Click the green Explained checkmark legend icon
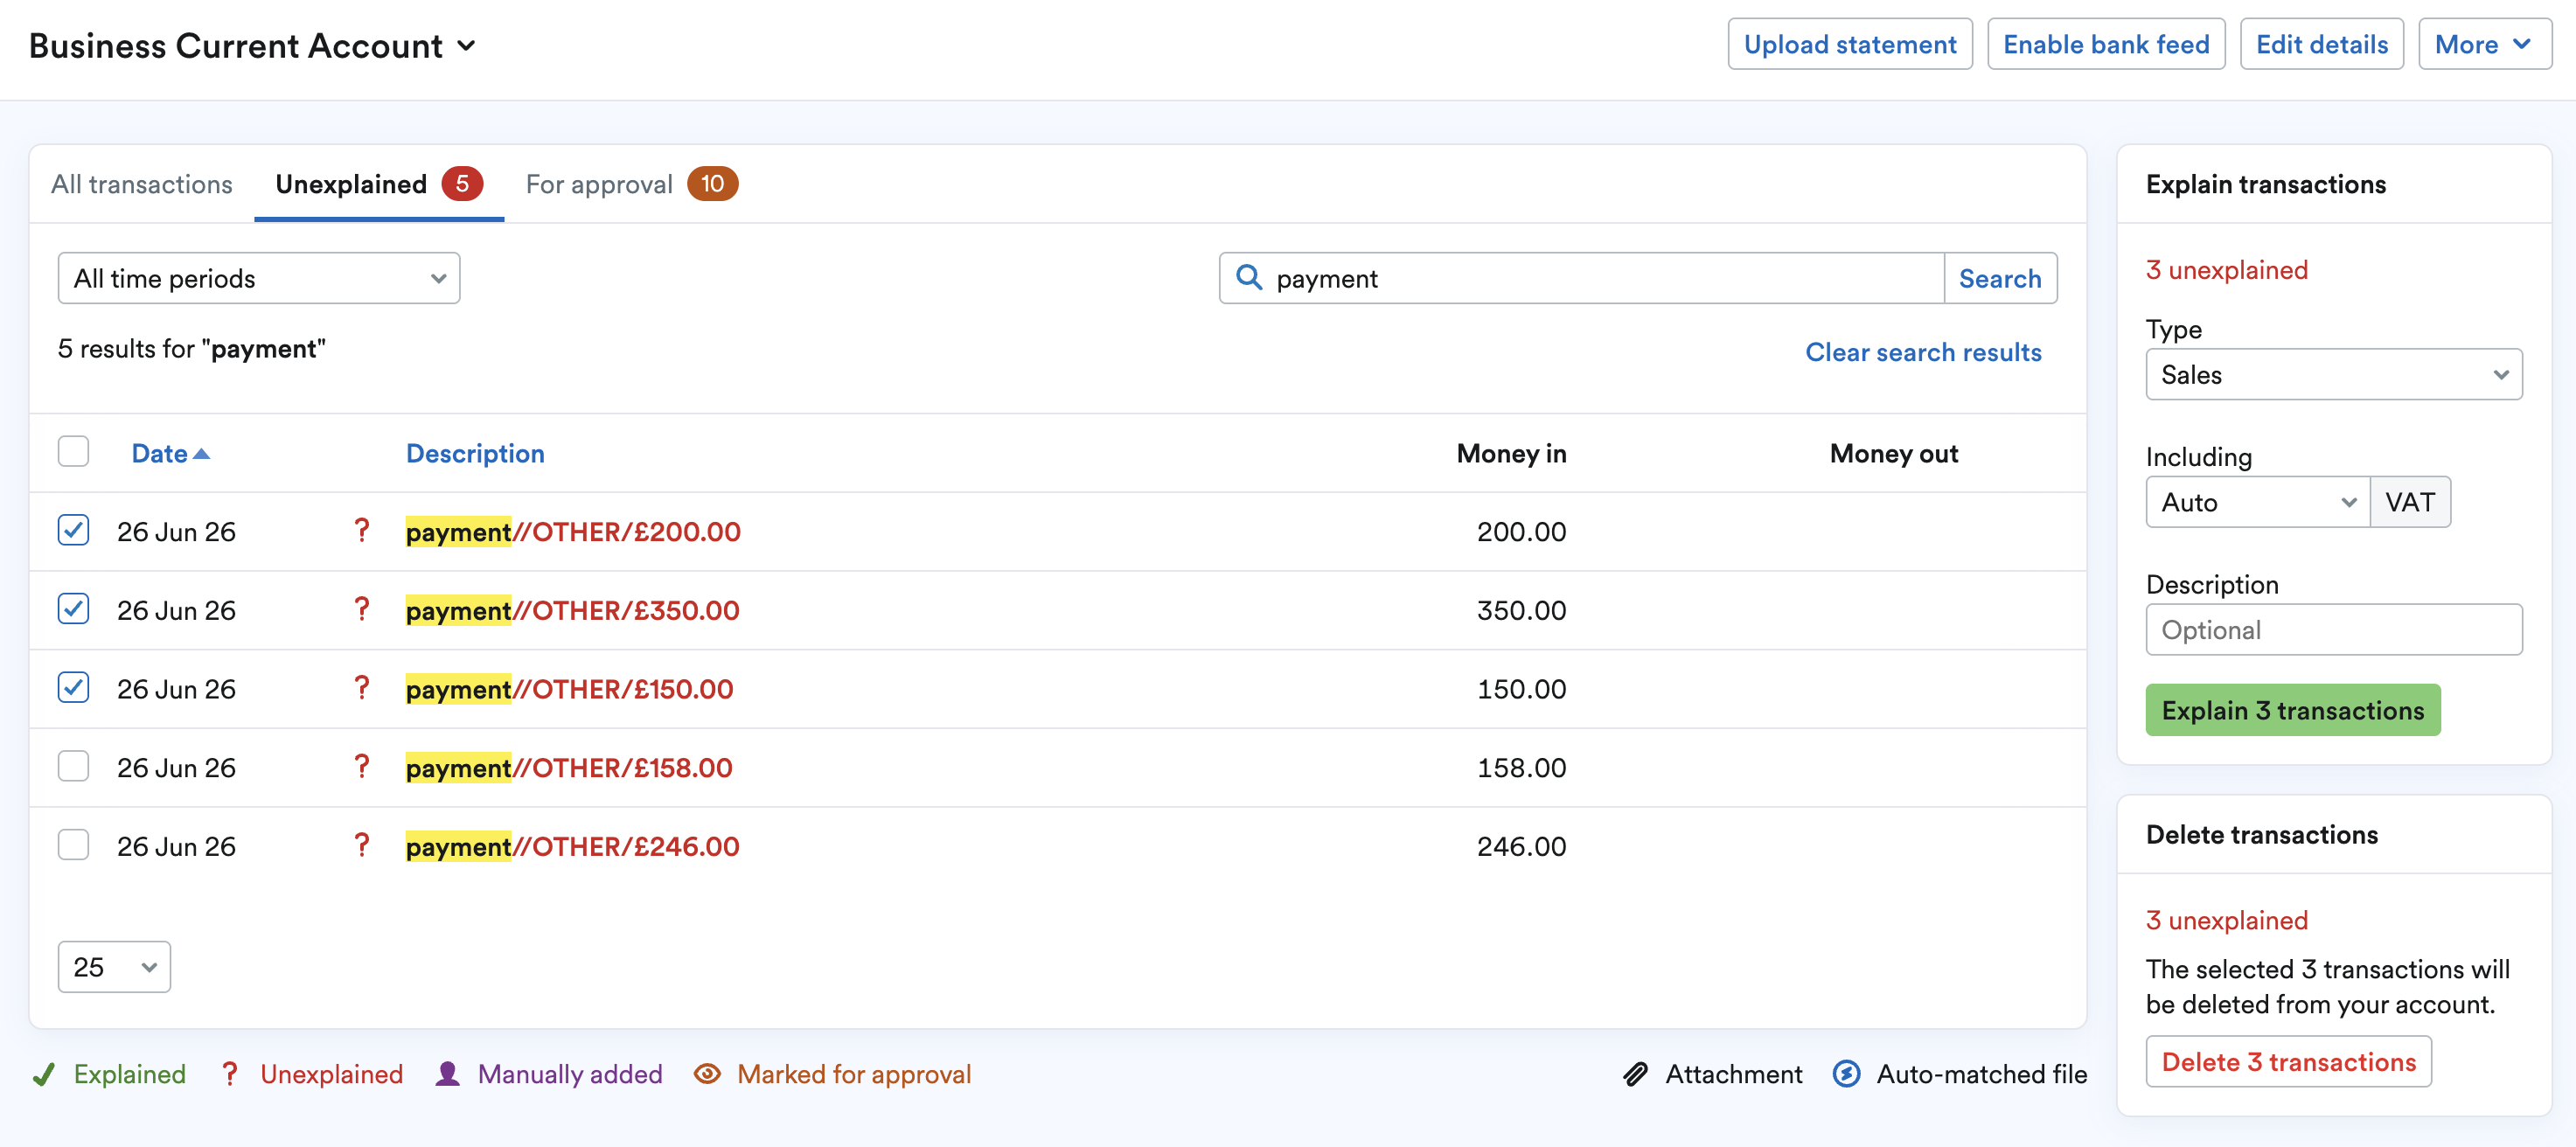Viewport: 2576px width, 1147px height. coord(43,1075)
